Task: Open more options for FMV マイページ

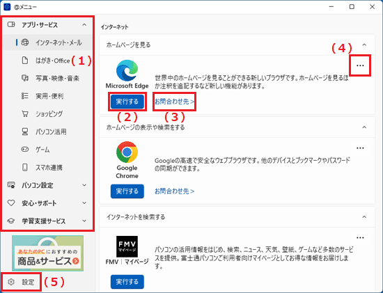Action: point(360,237)
